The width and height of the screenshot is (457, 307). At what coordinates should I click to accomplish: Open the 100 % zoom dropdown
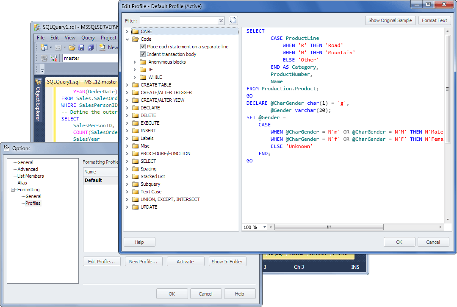(264, 227)
